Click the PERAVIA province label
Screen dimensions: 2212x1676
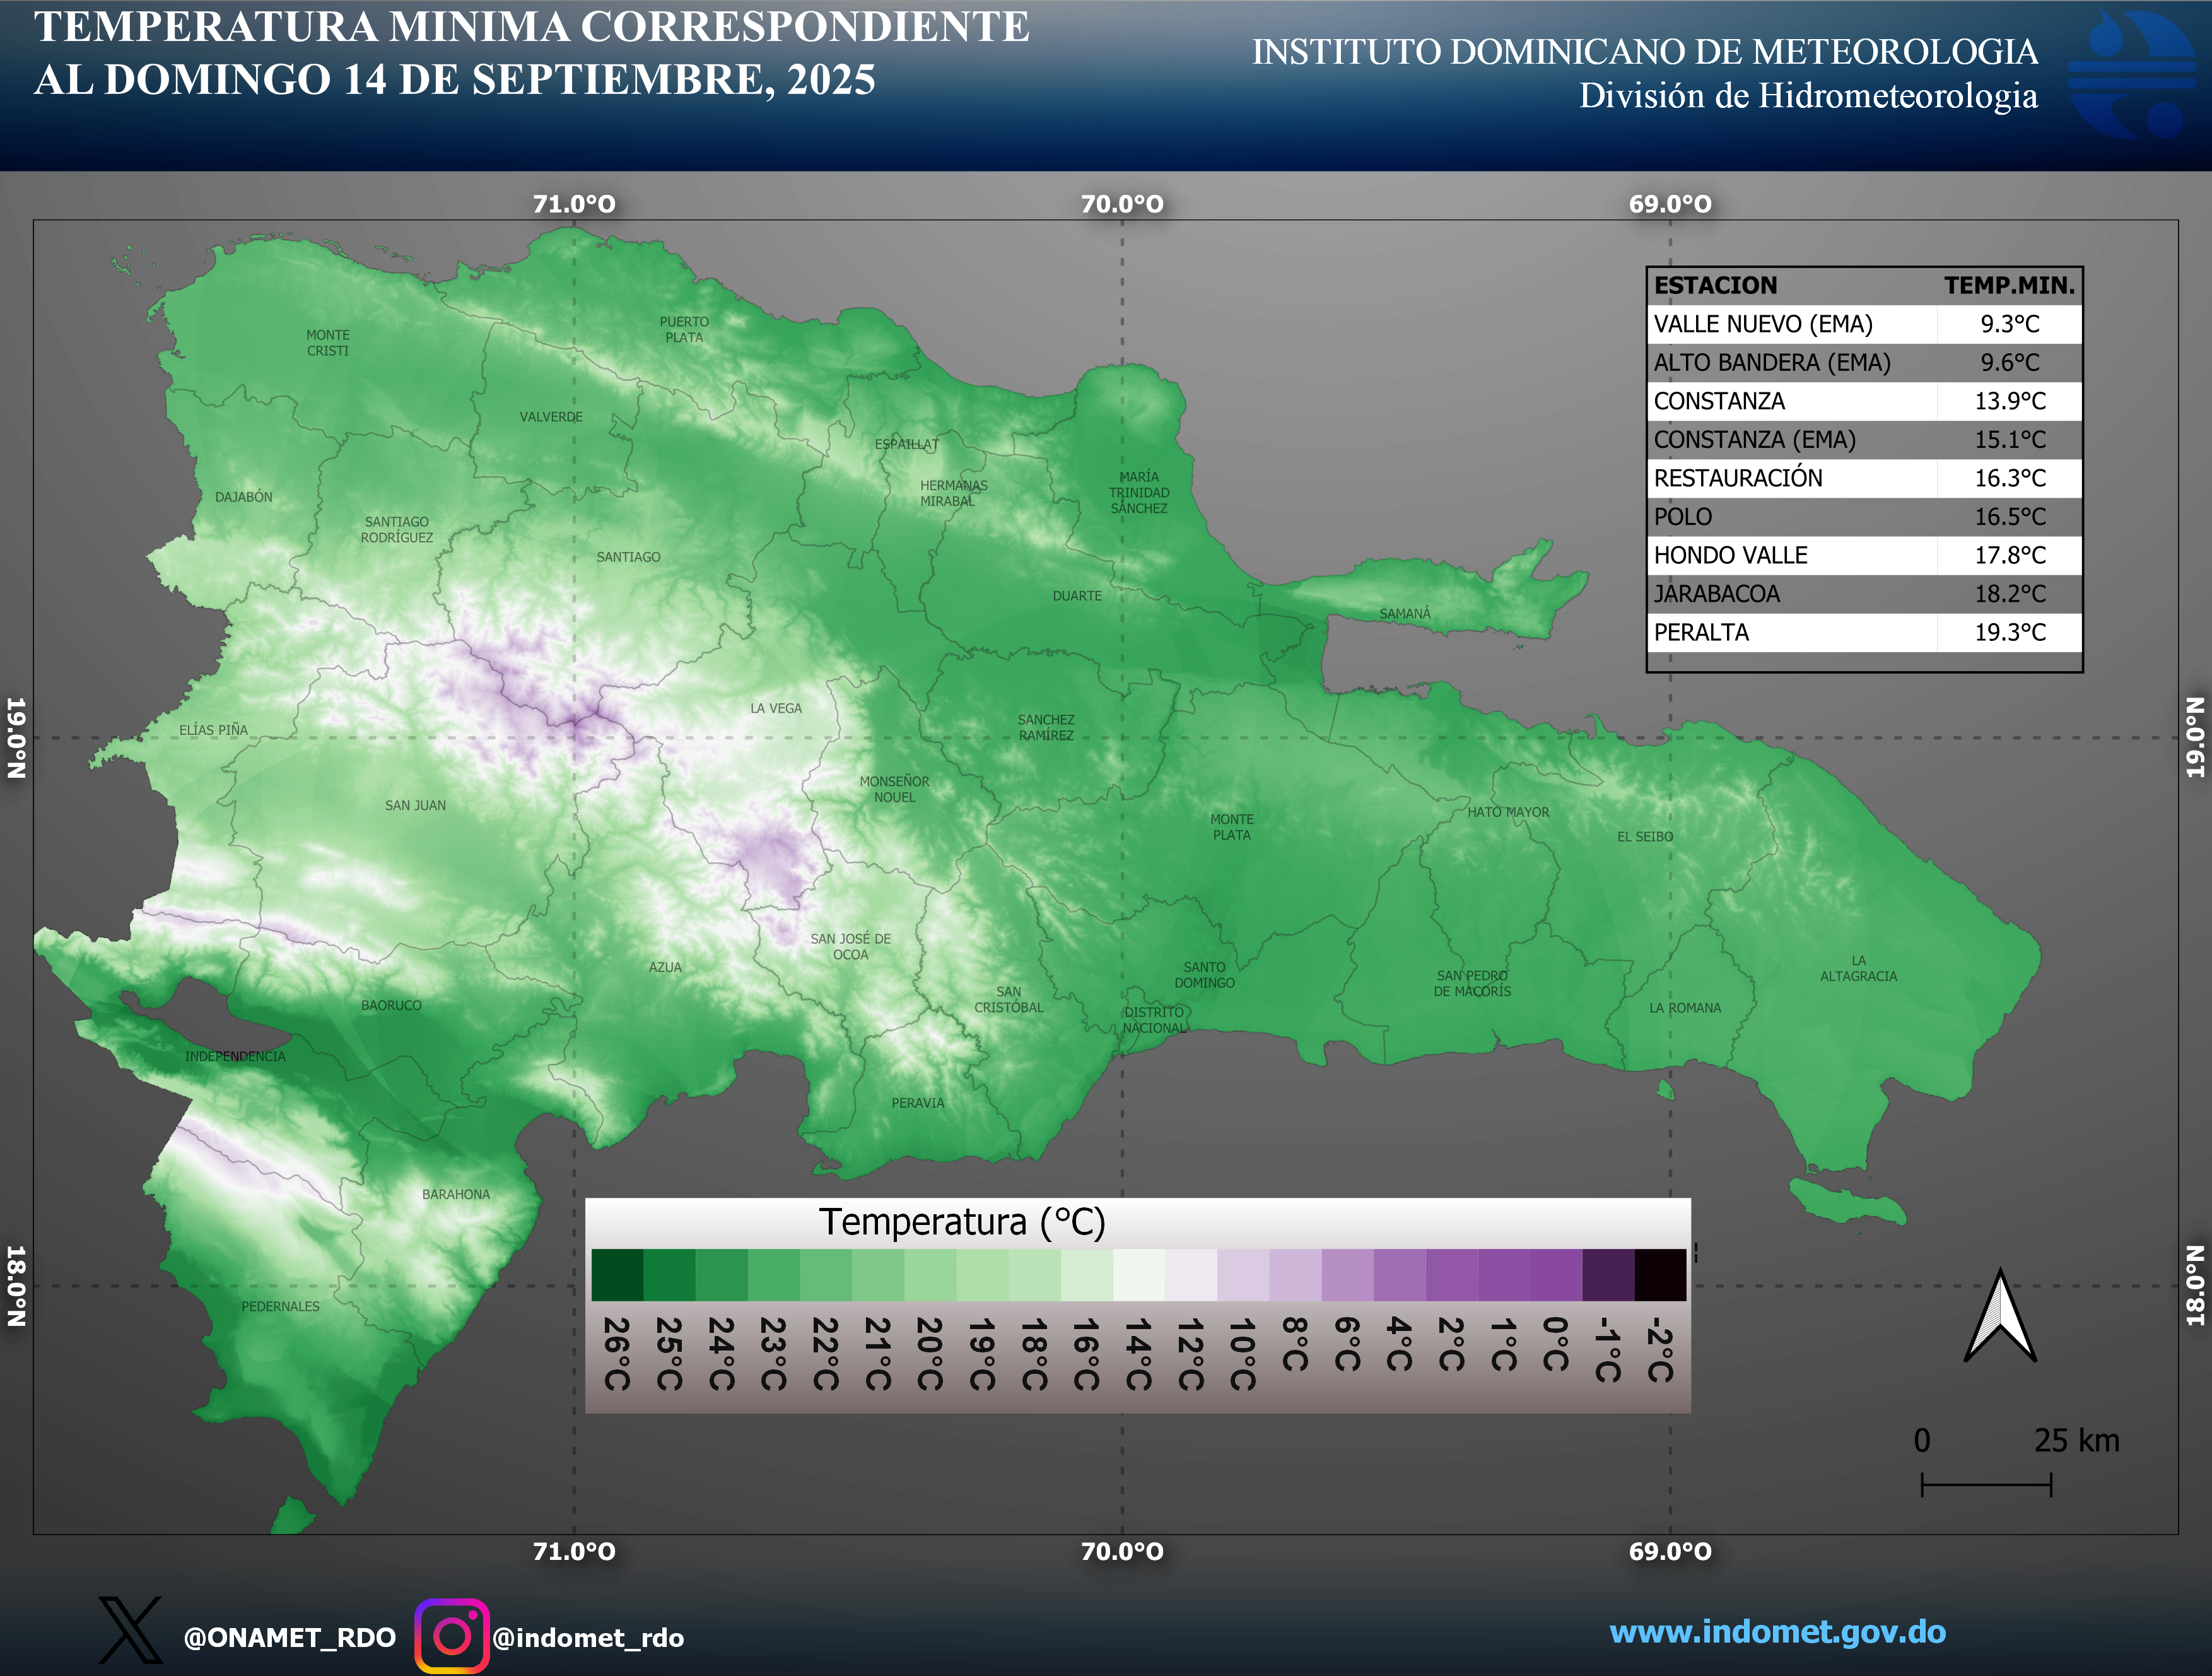[917, 1103]
